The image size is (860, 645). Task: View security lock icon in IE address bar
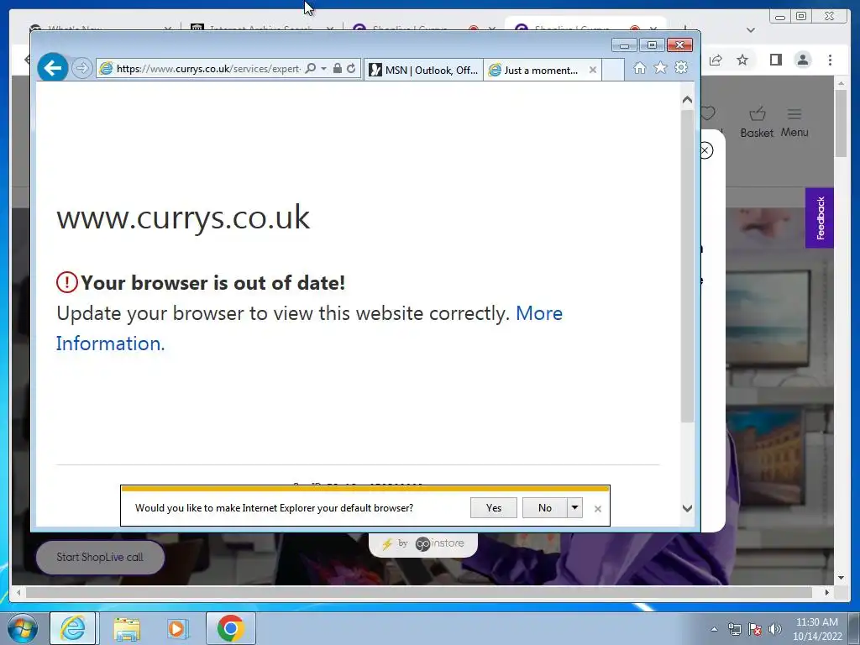click(338, 69)
